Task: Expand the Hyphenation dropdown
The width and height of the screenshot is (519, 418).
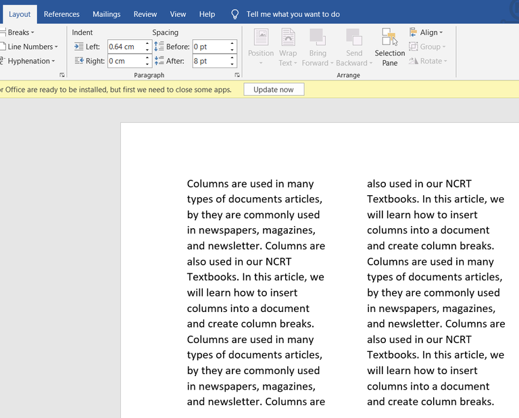Action: [29, 61]
